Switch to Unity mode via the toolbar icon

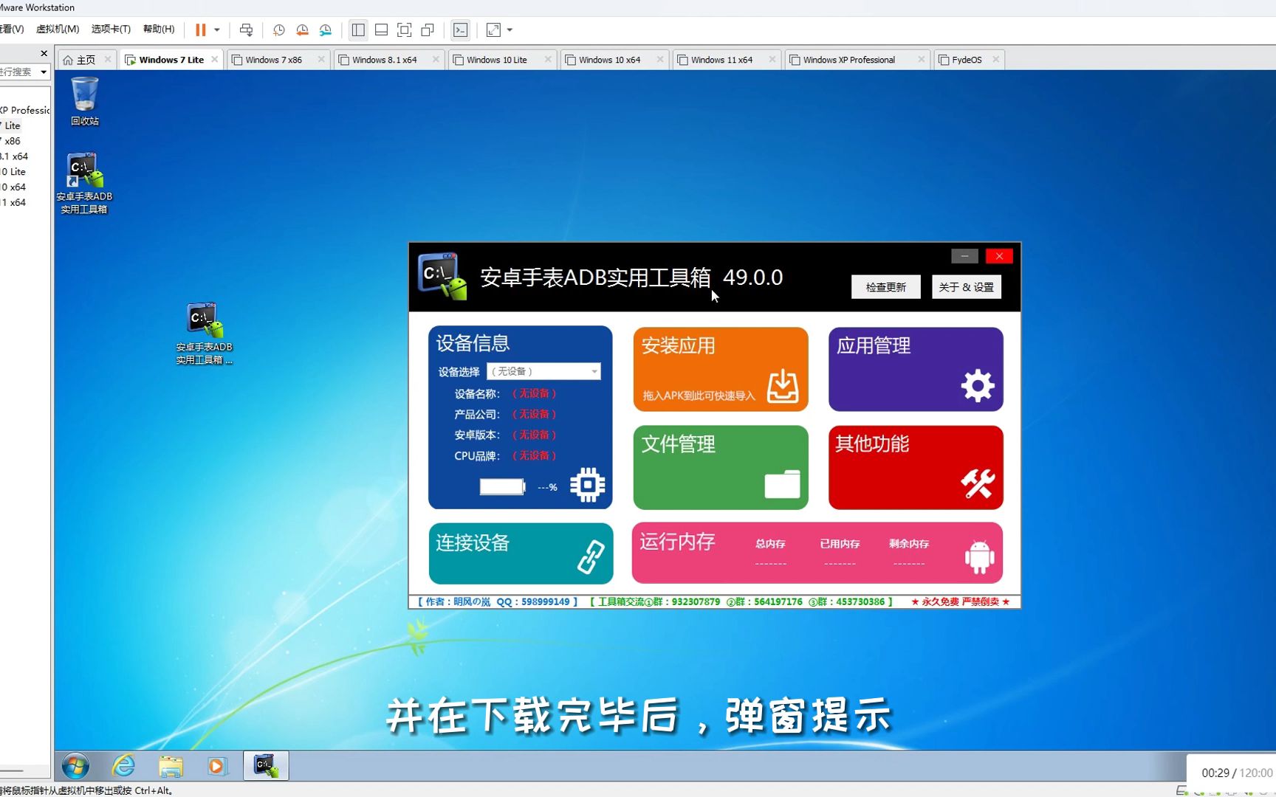(428, 30)
